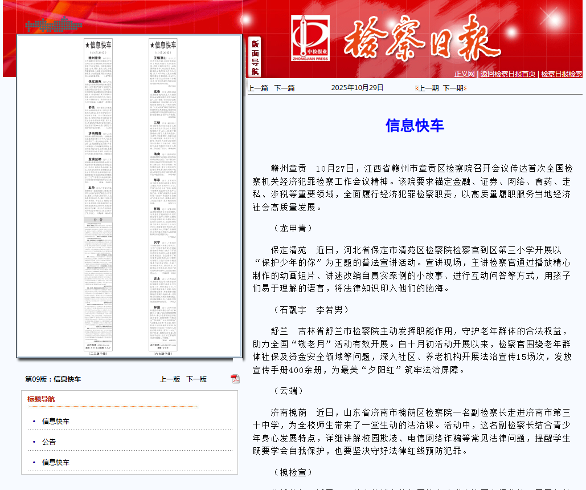Go to 正义网 website link

[464, 74]
